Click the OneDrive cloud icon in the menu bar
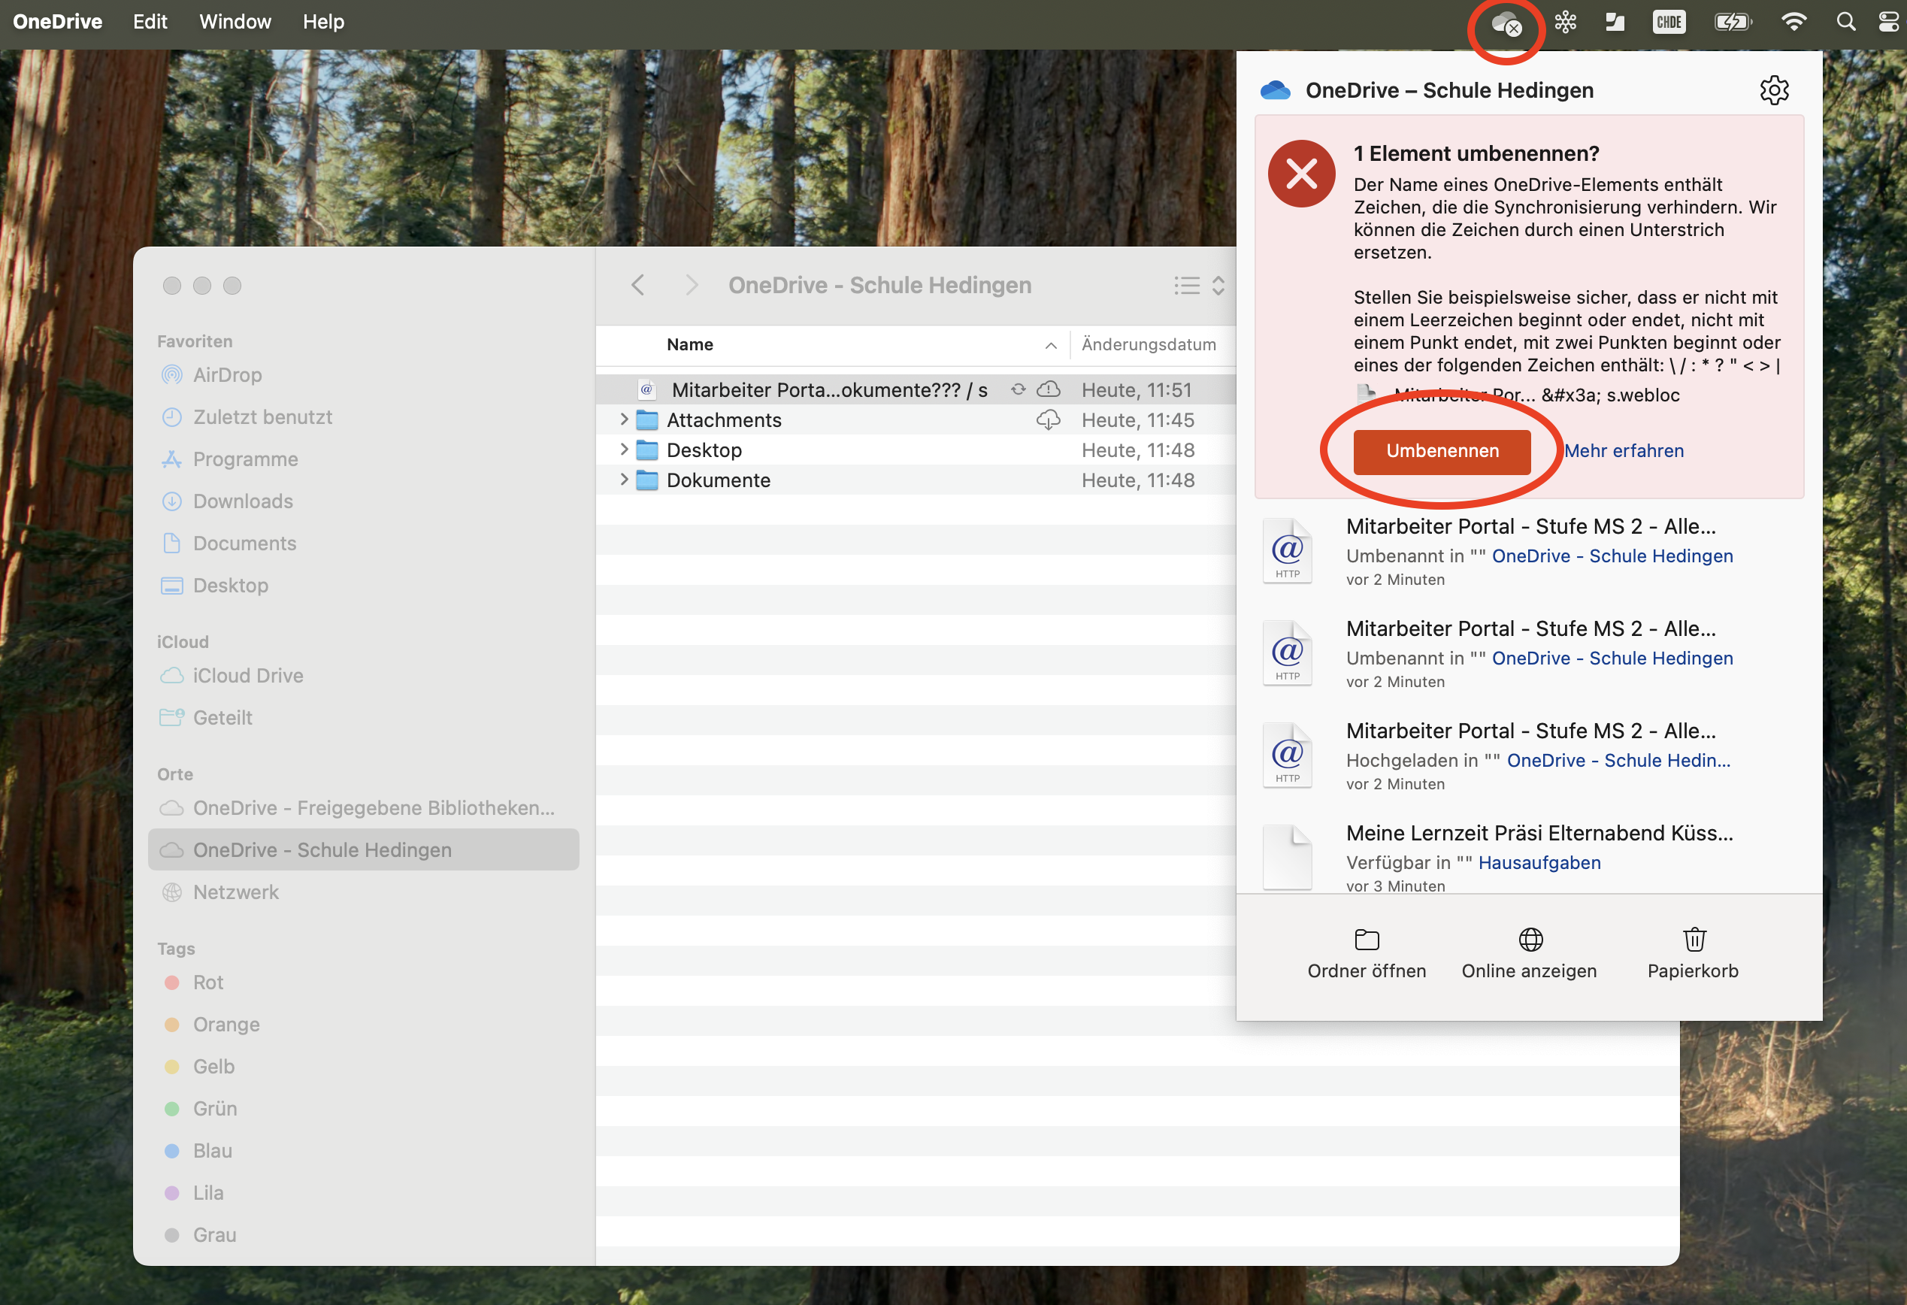The width and height of the screenshot is (1907, 1305). click(x=1505, y=23)
